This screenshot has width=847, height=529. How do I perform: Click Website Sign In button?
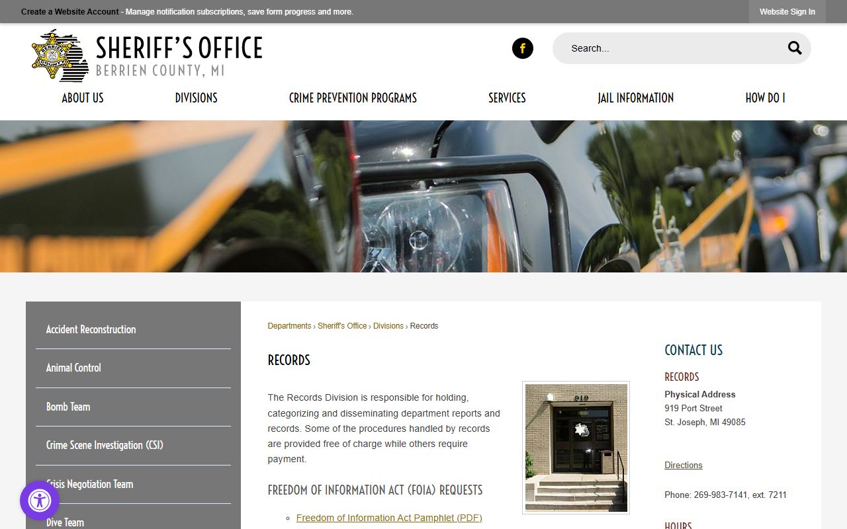tap(787, 12)
